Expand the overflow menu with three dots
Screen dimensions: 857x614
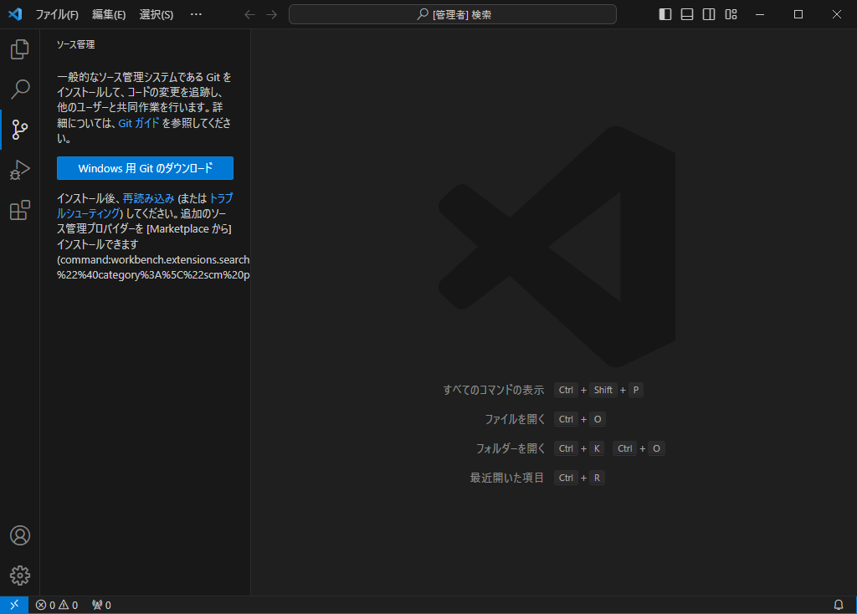click(196, 14)
